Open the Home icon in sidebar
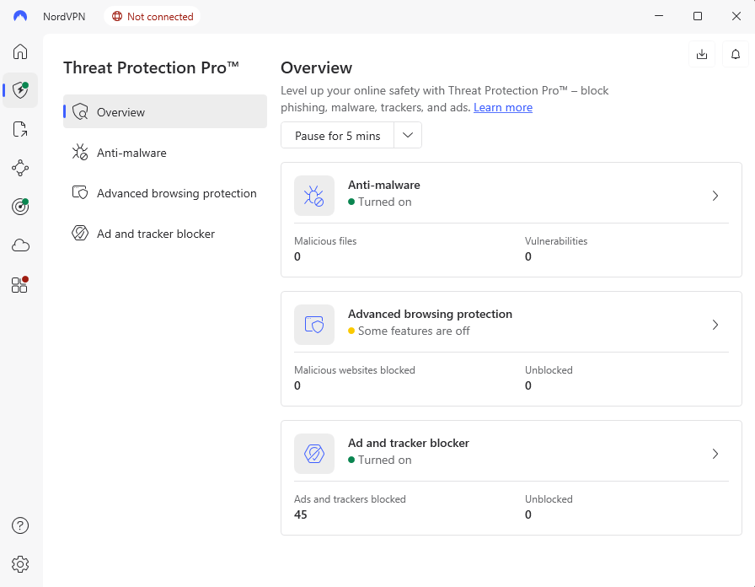755x587 pixels. tap(20, 52)
